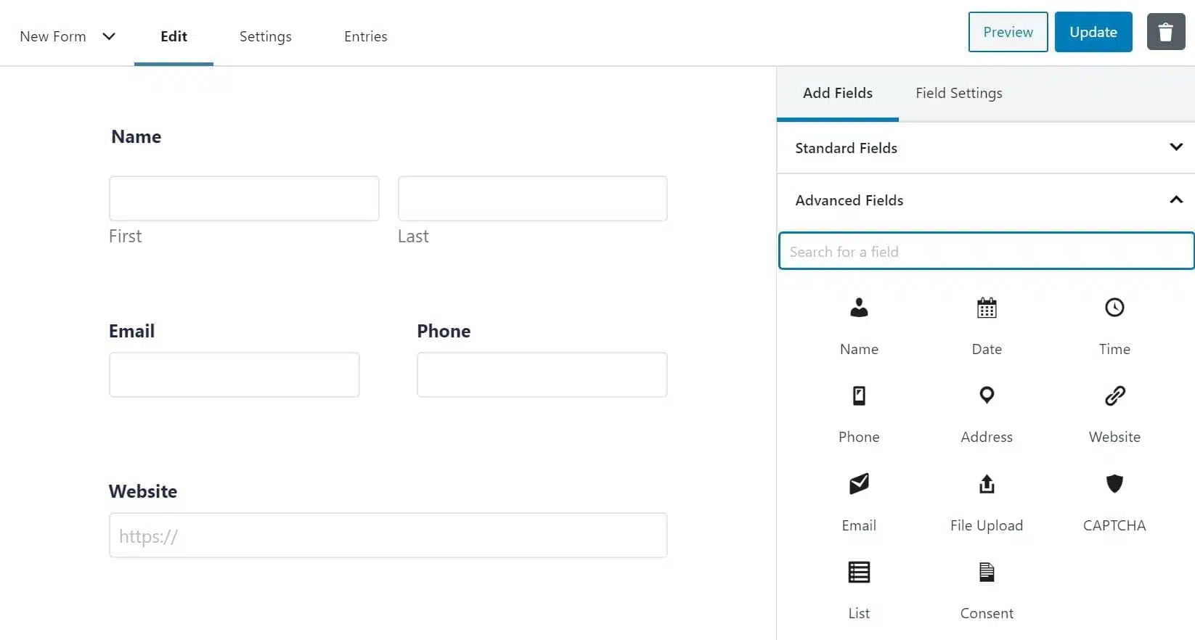This screenshot has height=640, width=1195.
Task: Collapse the Advanced Fields section
Action: tap(1175, 200)
